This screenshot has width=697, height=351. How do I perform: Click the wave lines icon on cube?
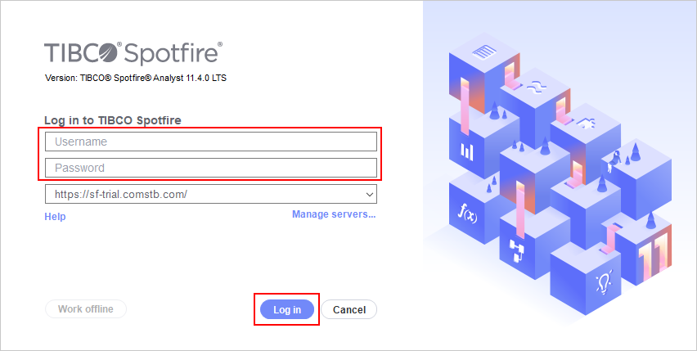pos(536,87)
